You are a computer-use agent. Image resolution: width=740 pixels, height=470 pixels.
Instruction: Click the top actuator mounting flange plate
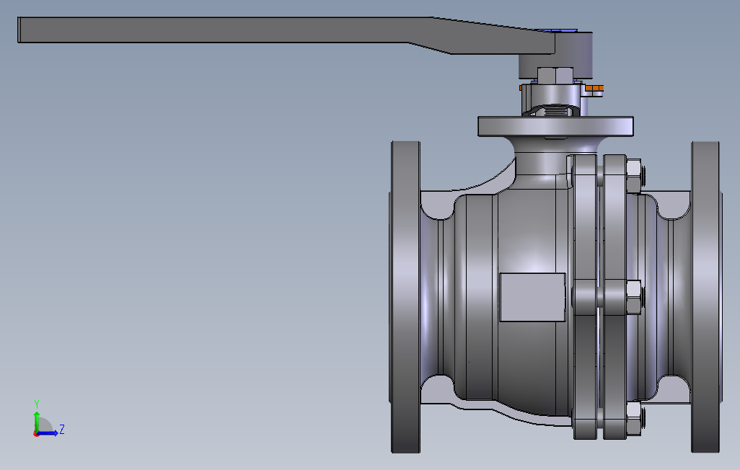555,126
